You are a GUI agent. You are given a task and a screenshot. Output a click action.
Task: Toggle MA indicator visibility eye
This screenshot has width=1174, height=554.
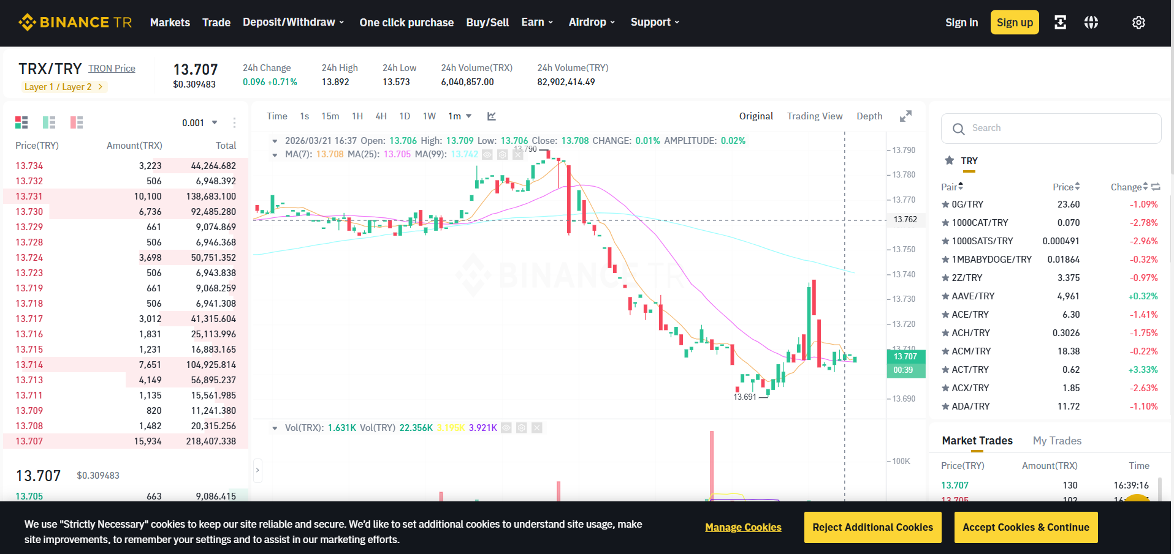(487, 154)
